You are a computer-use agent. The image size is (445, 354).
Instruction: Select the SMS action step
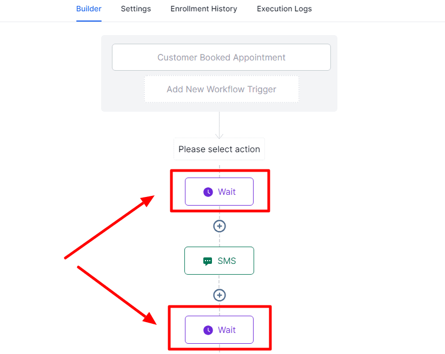pos(219,261)
